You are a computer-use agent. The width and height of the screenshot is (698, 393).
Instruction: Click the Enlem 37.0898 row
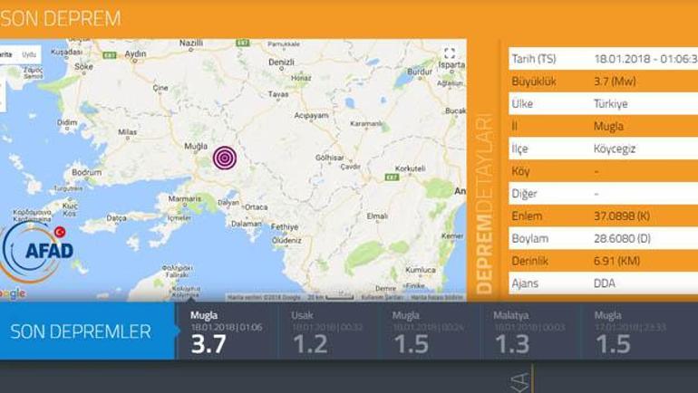coord(602,216)
